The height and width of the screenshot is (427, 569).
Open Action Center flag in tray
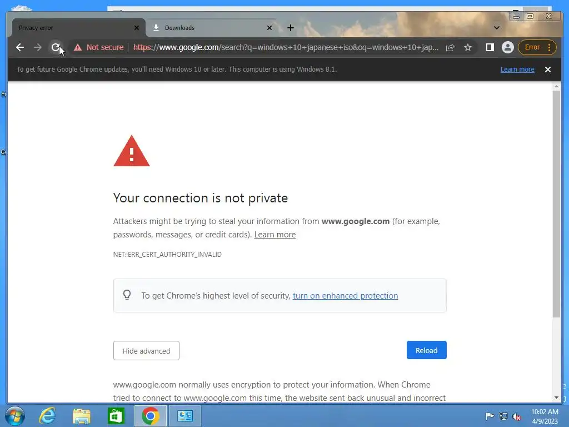click(490, 416)
